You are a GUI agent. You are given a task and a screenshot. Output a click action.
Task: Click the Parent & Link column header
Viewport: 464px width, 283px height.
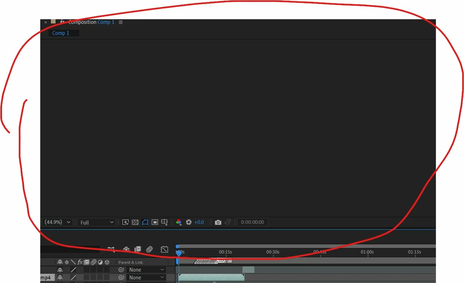click(131, 262)
